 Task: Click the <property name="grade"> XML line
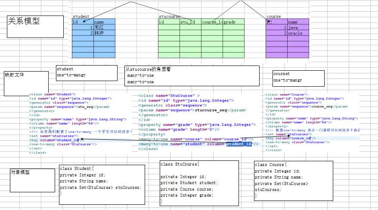click(x=197, y=125)
